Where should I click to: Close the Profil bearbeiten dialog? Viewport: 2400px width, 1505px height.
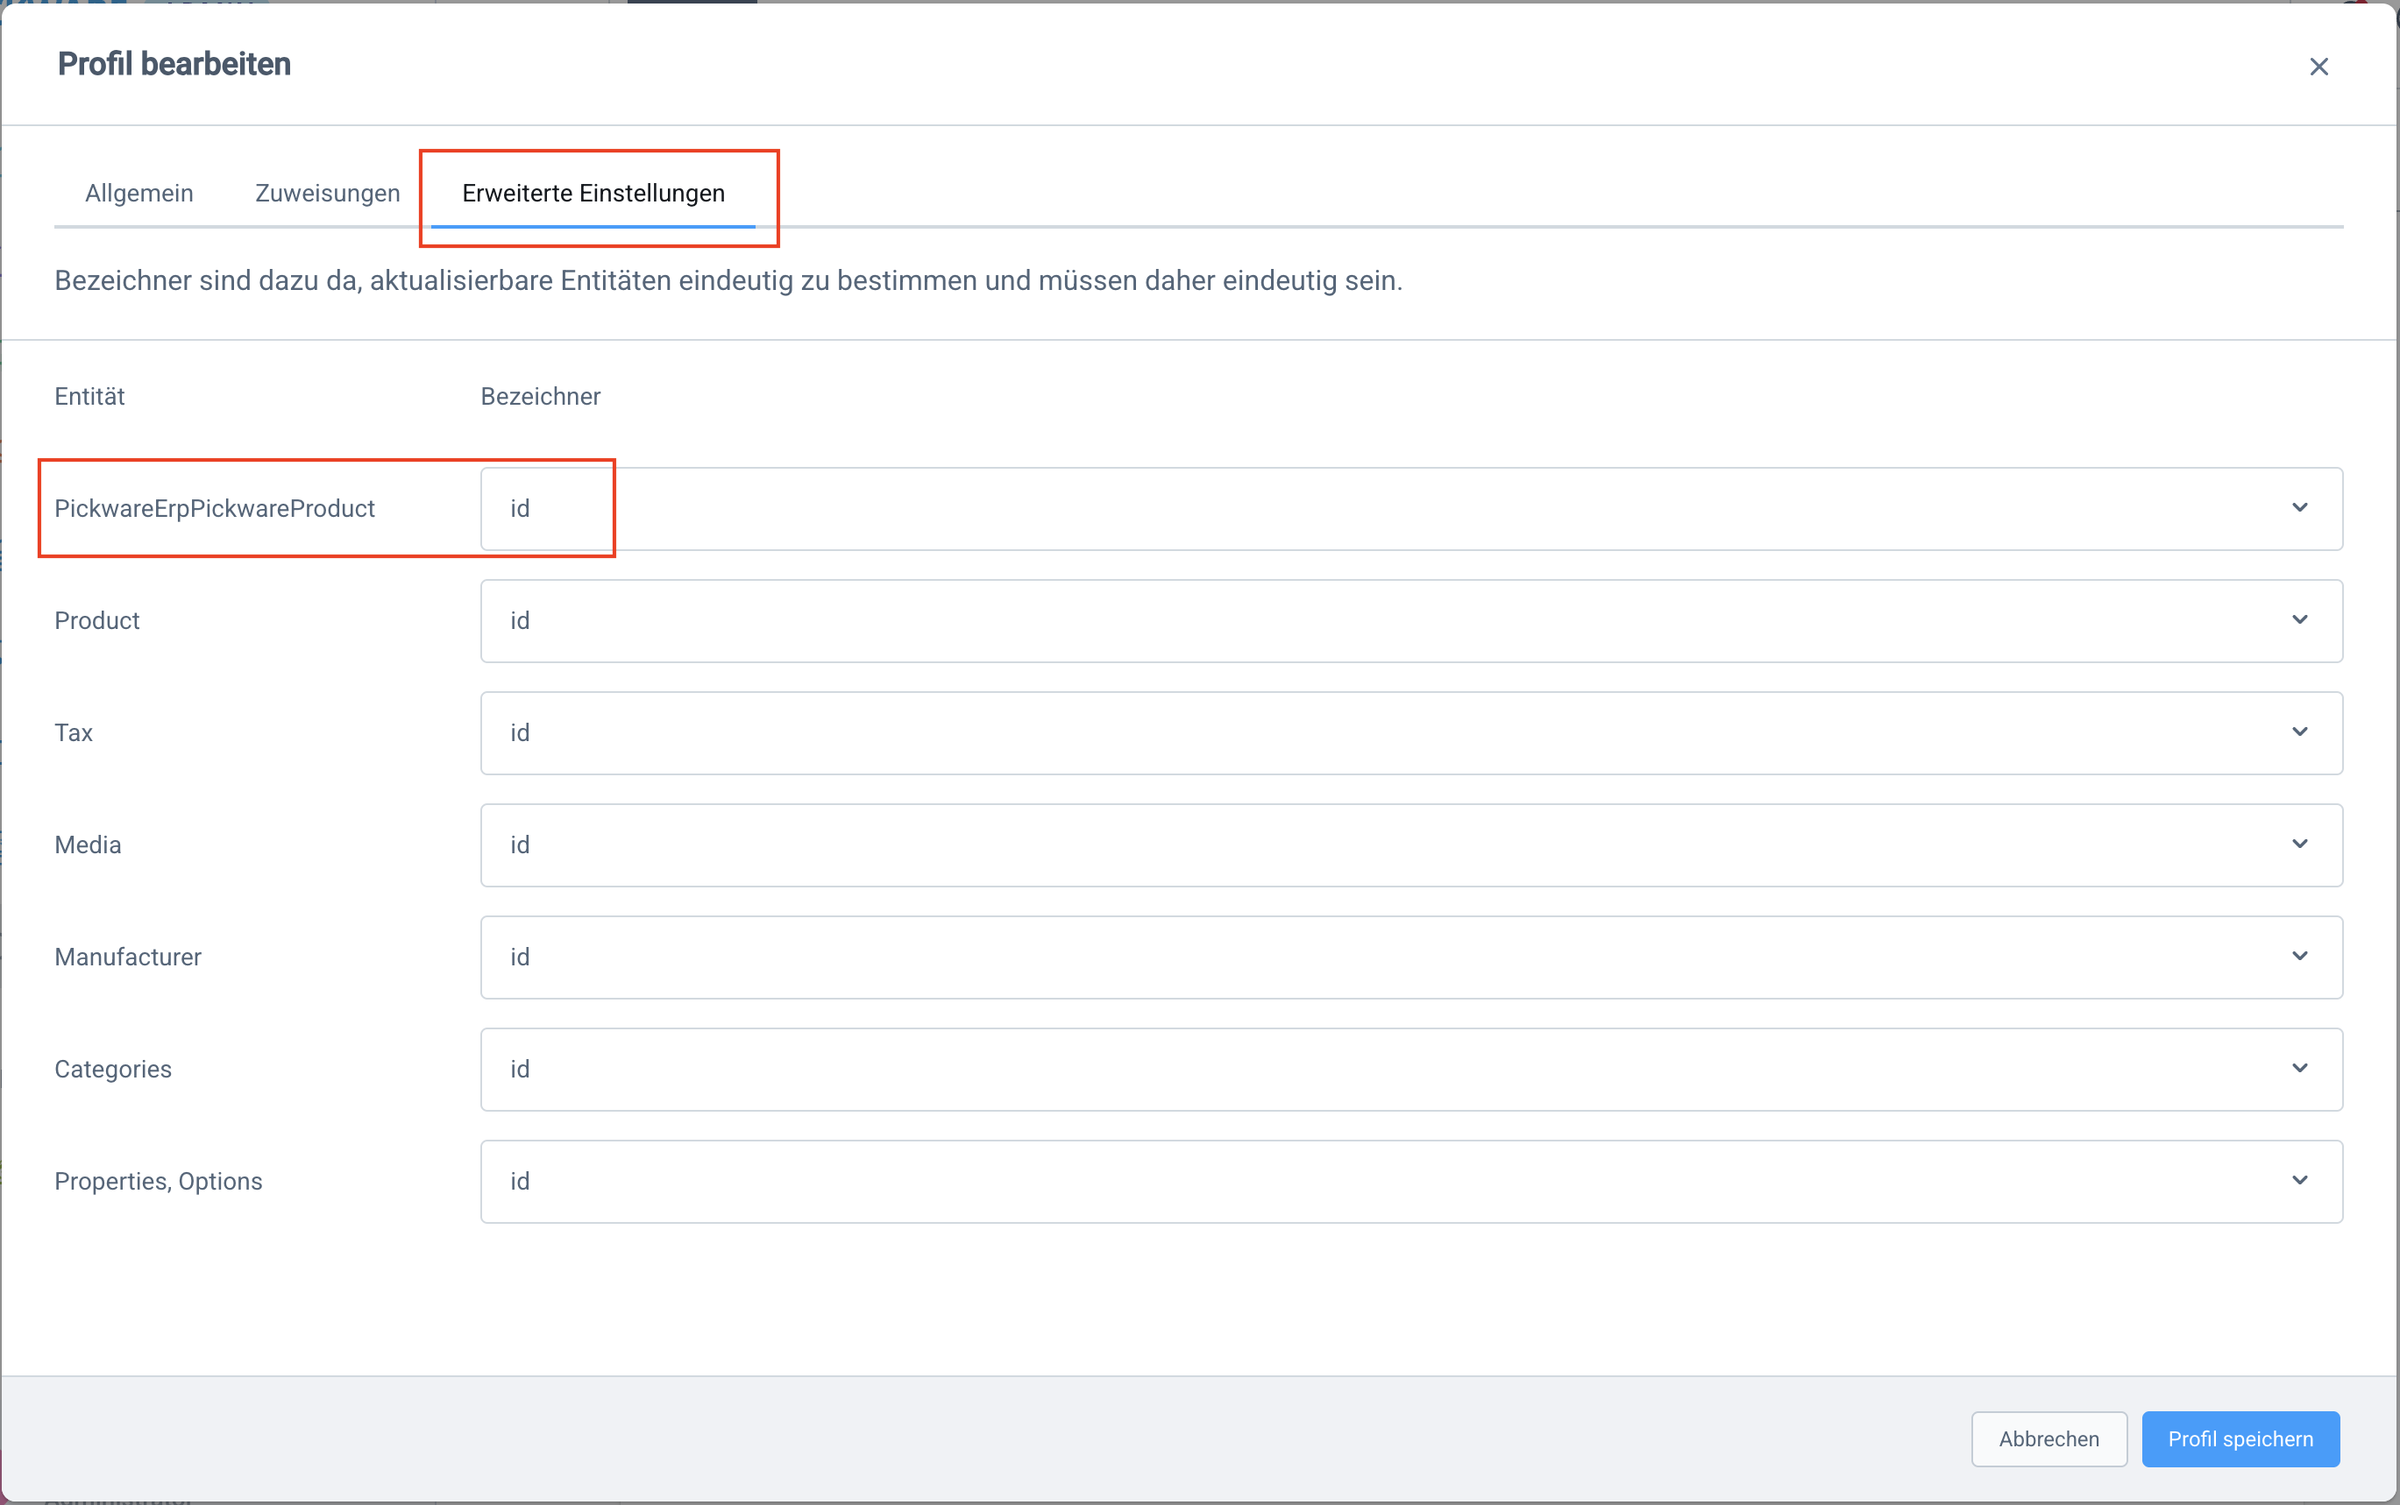(x=2318, y=67)
